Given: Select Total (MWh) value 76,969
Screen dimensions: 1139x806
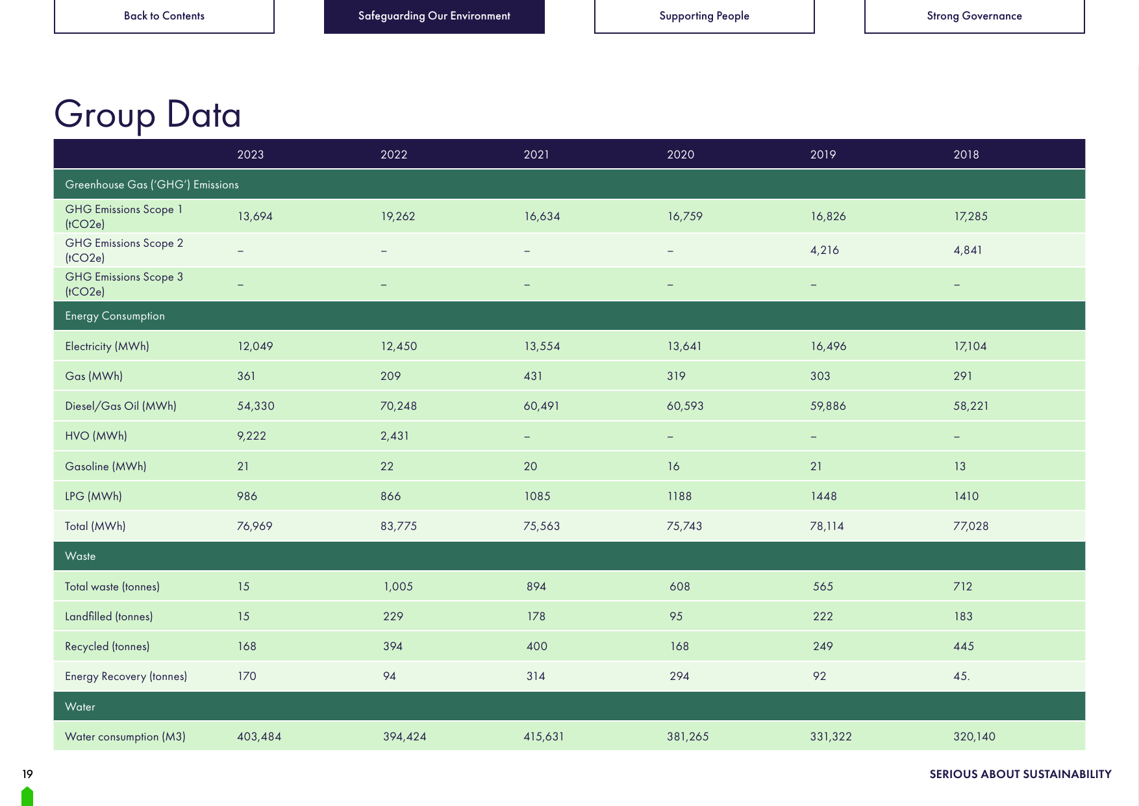Looking at the screenshot, I should 255,526.
